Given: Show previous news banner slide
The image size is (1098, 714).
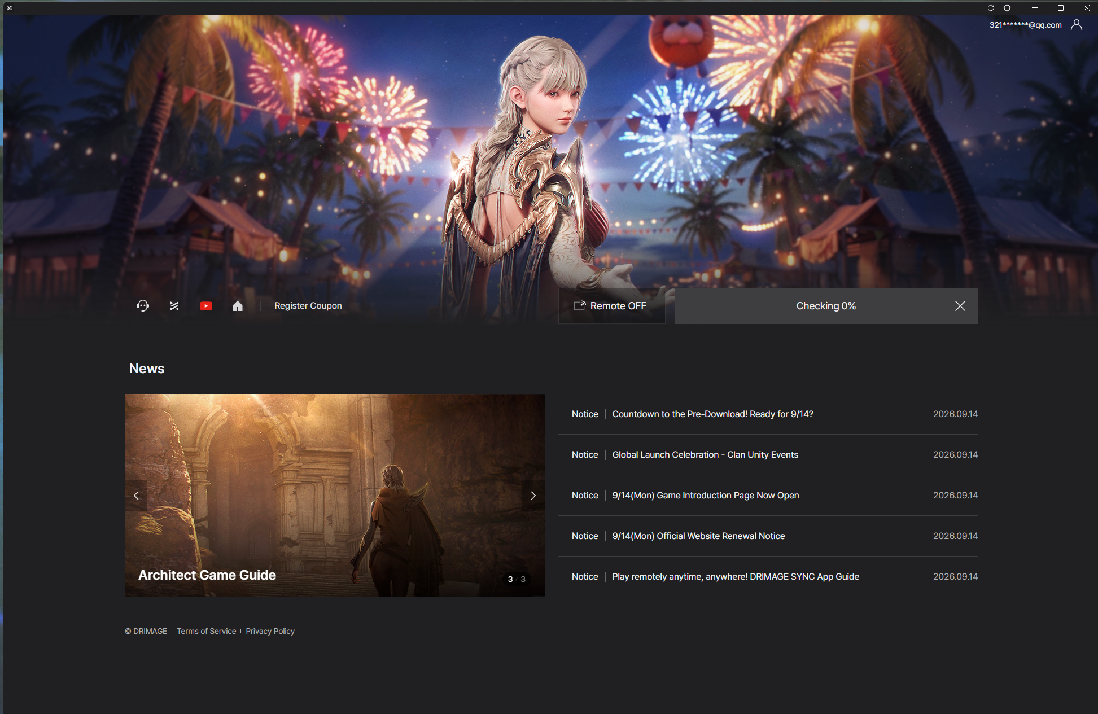Looking at the screenshot, I should [136, 496].
